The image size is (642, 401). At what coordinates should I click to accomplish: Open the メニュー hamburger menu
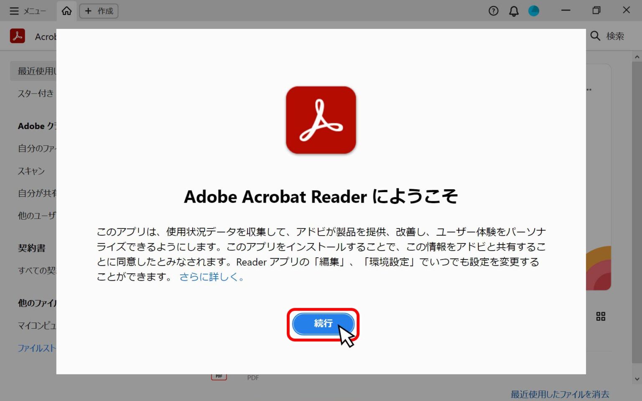(14, 11)
